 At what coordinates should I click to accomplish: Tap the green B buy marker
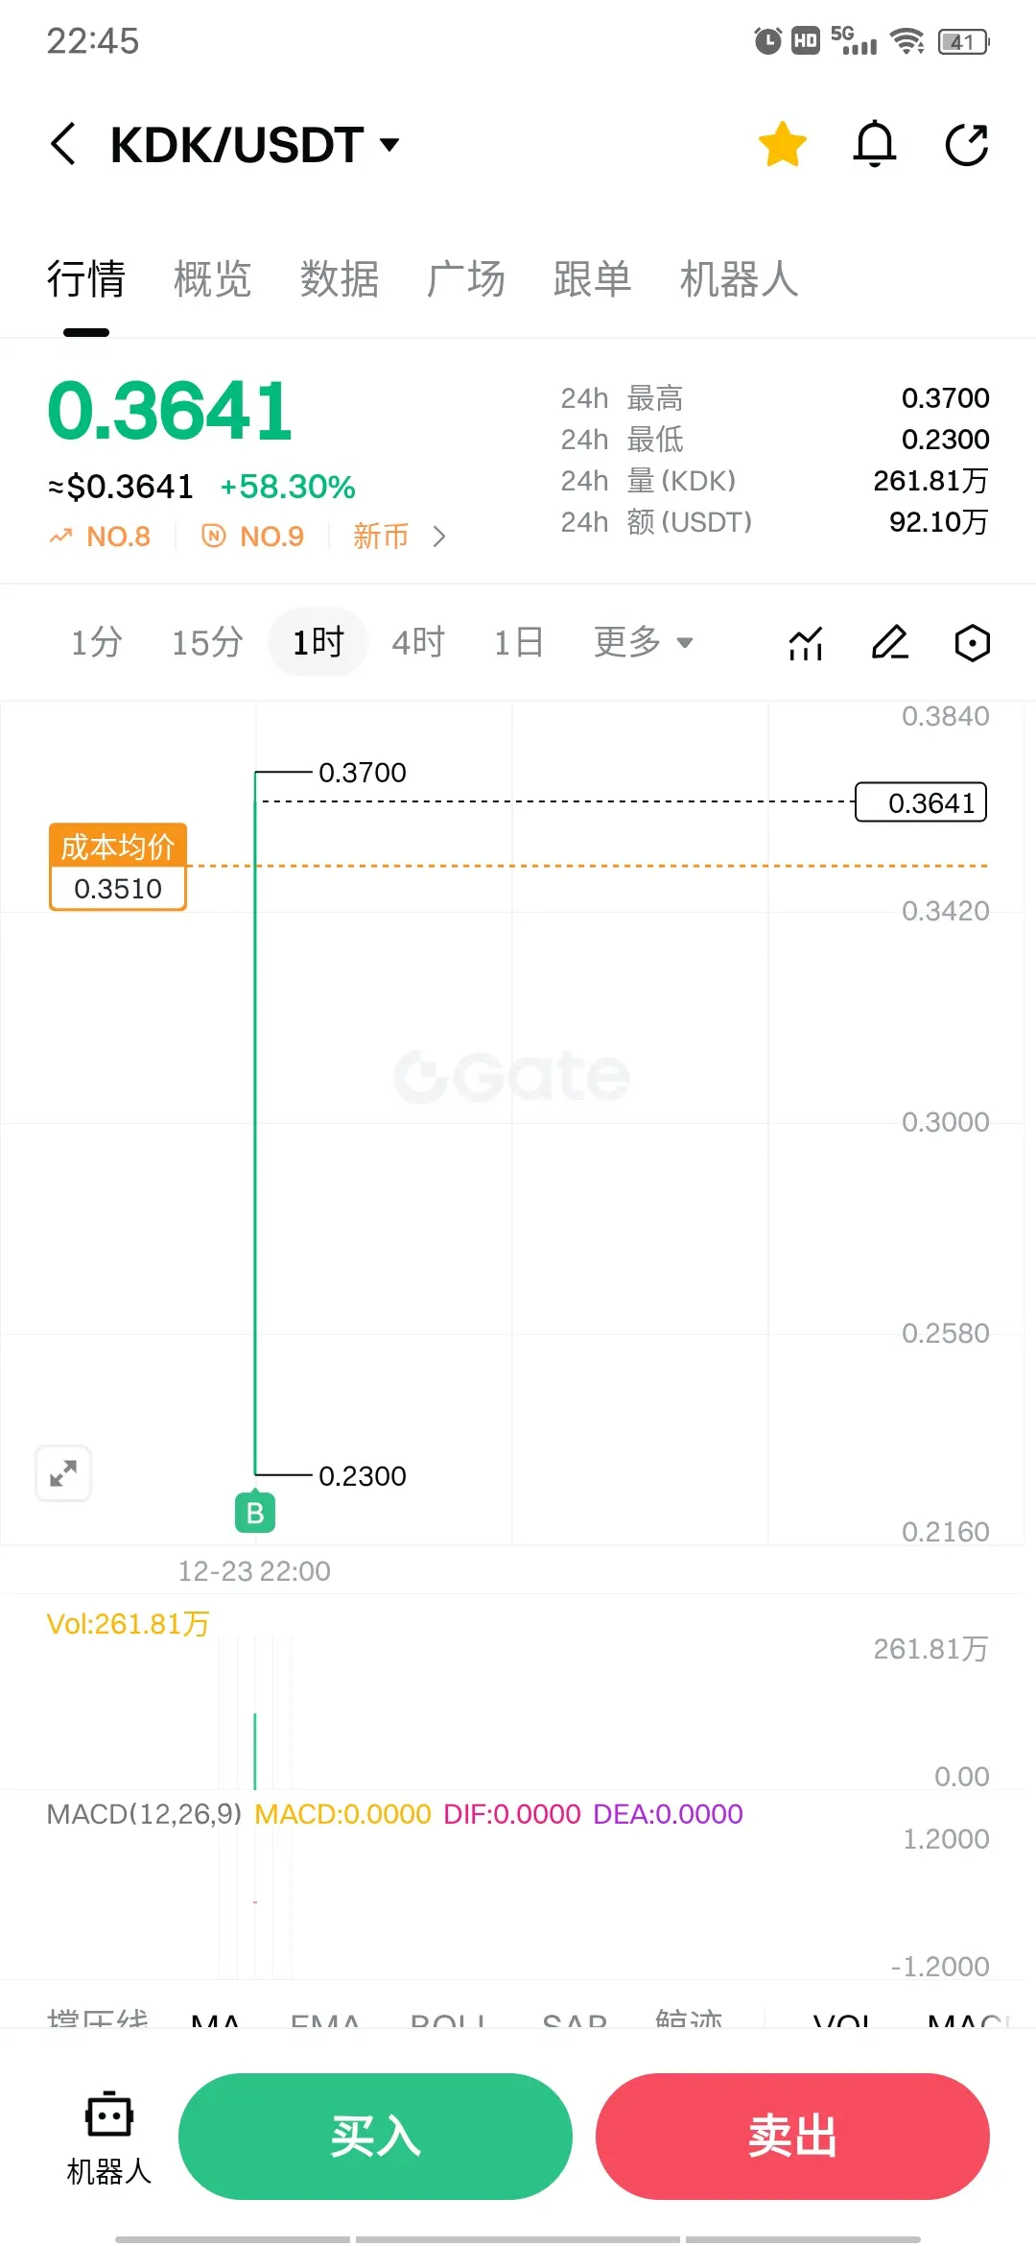click(x=255, y=1513)
